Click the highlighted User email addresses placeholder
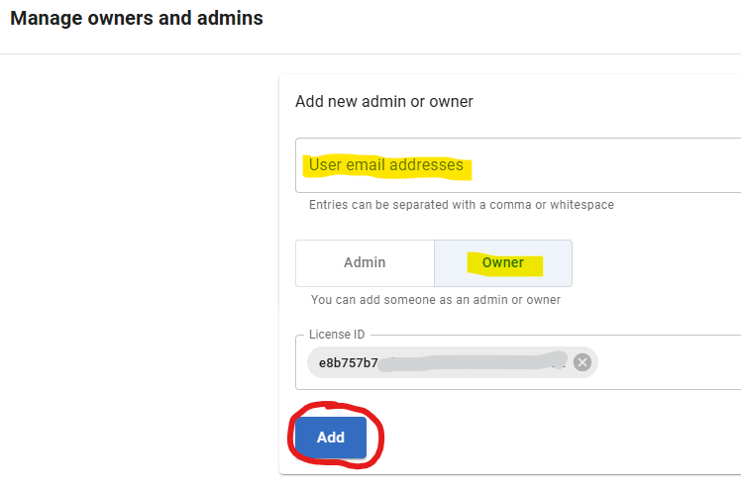Viewport: 741px width, 491px height. [386, 165]
